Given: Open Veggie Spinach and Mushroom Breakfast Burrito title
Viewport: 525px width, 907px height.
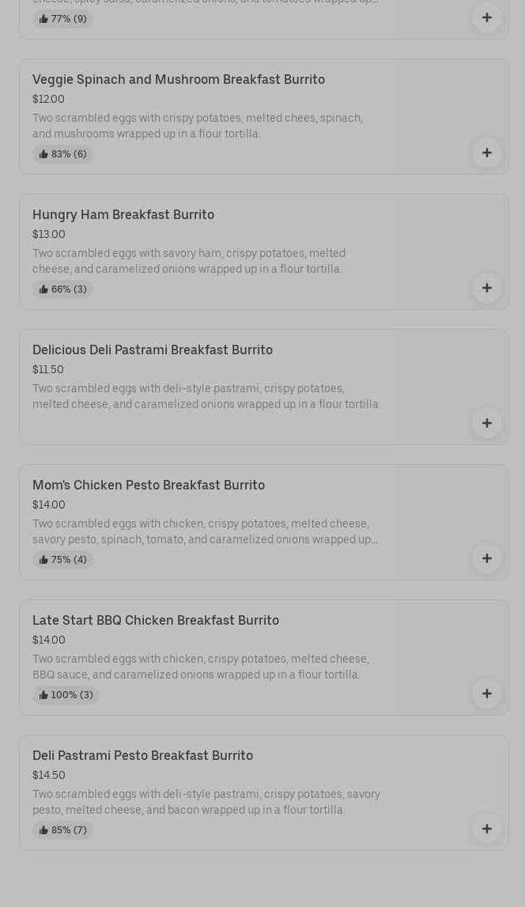Looking at the screenshot, I should pyautogui.click(x=179, y=79).
